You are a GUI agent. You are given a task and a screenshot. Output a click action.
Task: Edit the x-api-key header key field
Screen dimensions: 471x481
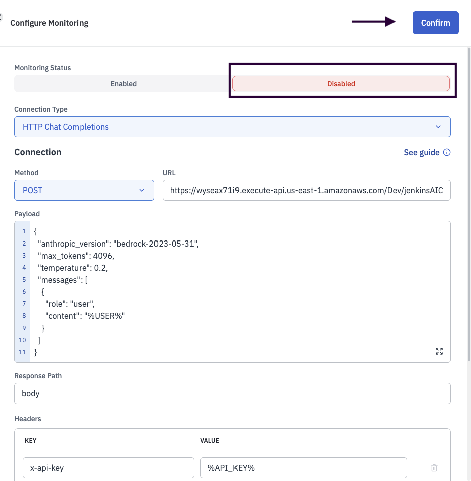tap(108, 468)
